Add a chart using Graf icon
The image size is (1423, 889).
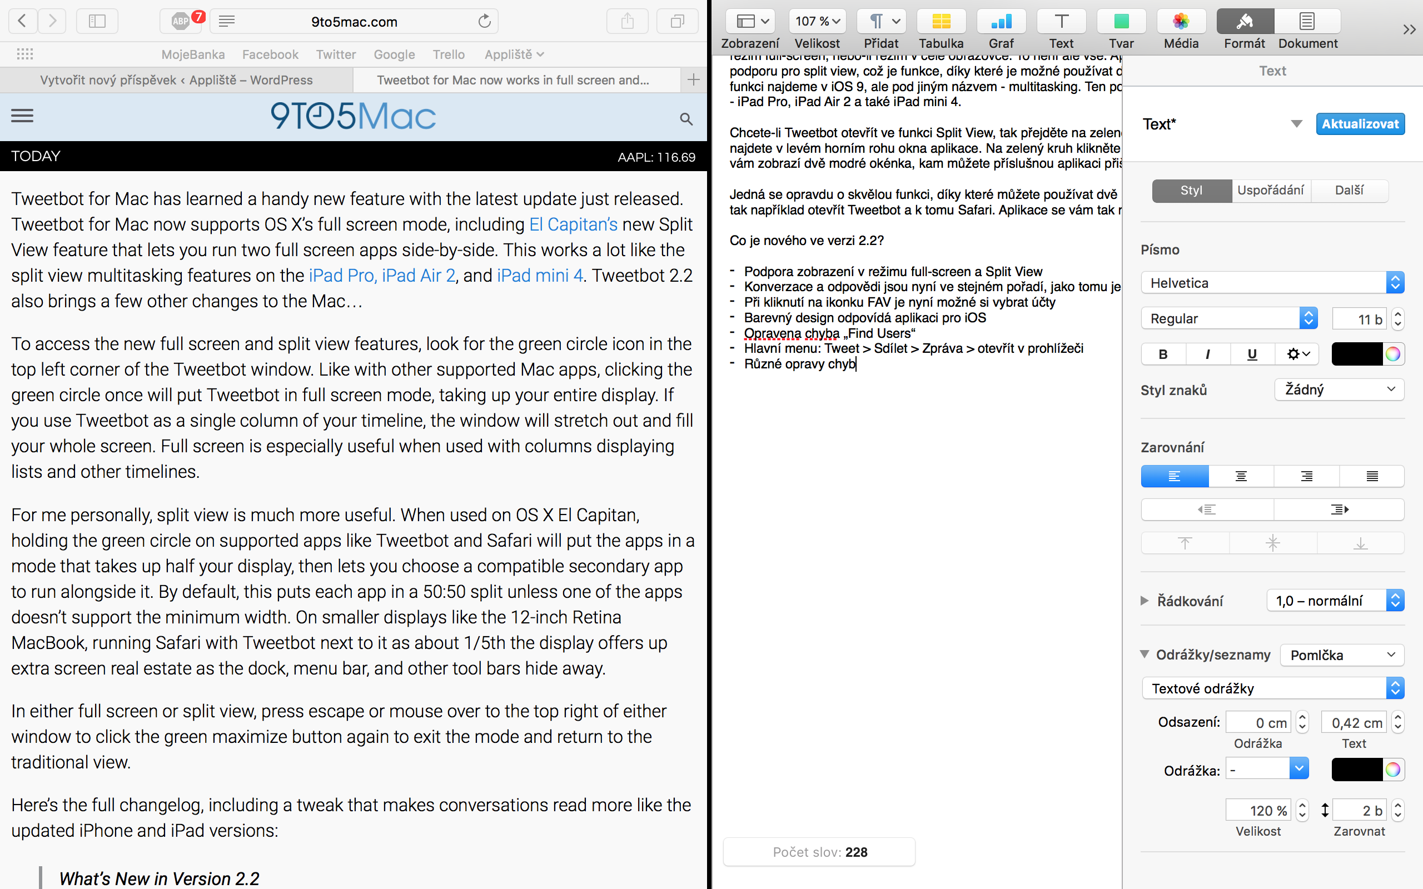pos(1001,22)
